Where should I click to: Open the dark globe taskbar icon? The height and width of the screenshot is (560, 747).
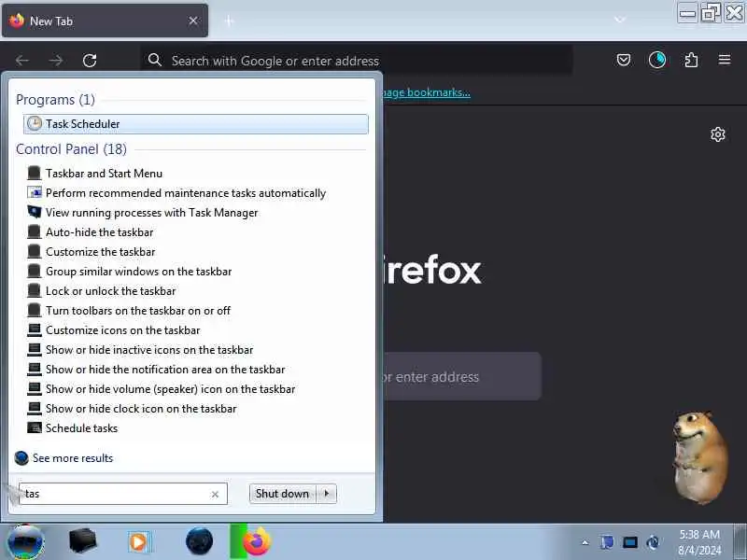(199, 541)
